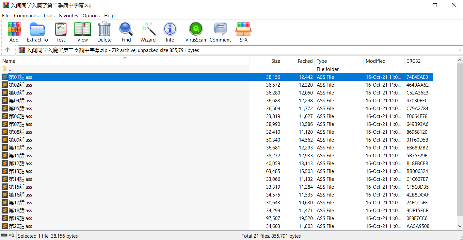Click the vertical scrollbar thumb
Viewport: 463px width, 240px height.
[460, 140]
